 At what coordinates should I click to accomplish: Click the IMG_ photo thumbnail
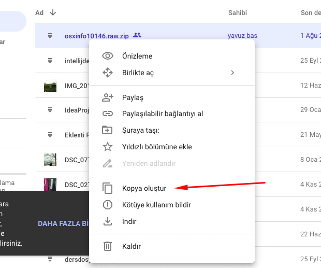coord(50,86)
